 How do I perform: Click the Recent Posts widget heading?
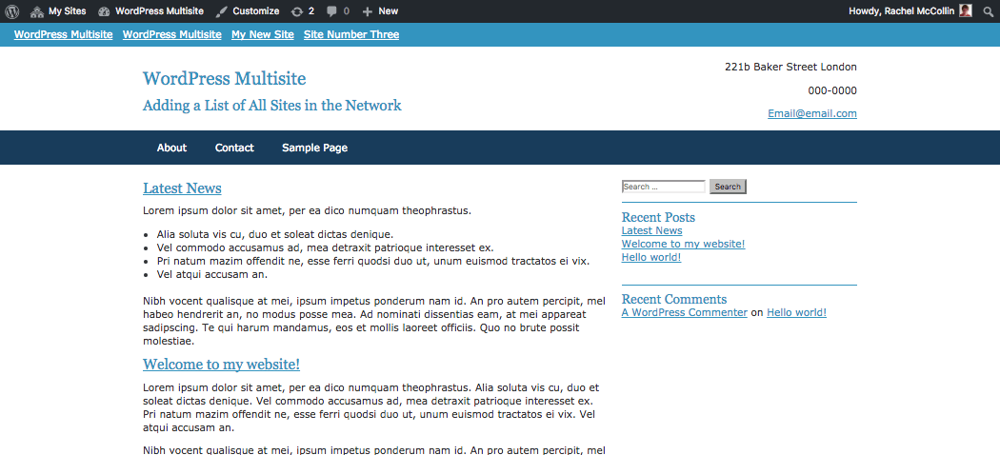(x=658, y=217)
